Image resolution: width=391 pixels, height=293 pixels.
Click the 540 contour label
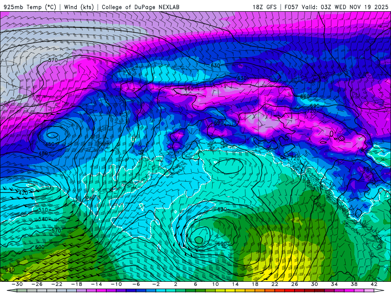(43, 219)
